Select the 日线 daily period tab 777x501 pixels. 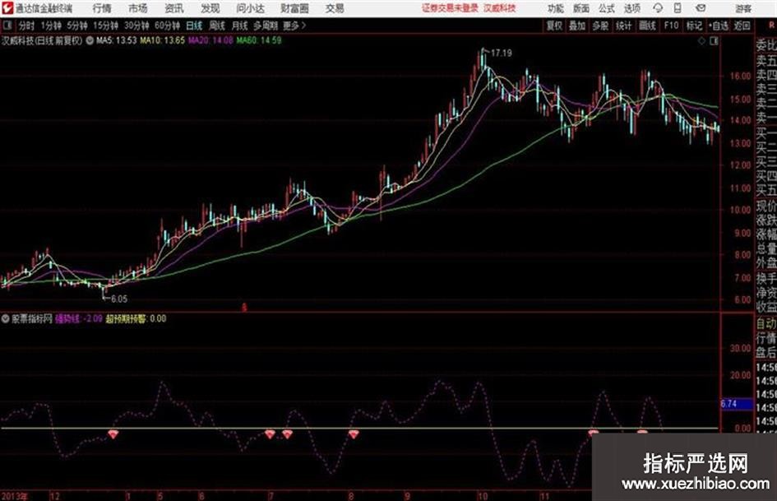(x=194, y=26)
